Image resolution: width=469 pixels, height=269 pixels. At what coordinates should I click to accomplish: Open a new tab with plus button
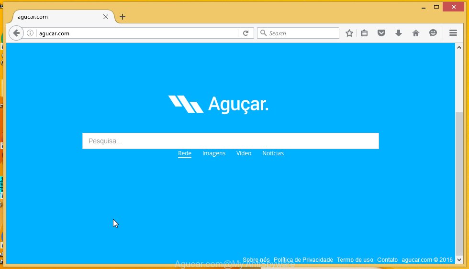[x=123, y=17]
